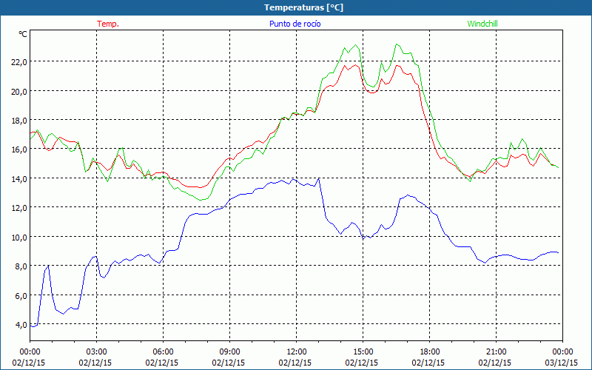Click the 4,0 y-axis value
The image size is (592, 370).
(x=21, y=325)
